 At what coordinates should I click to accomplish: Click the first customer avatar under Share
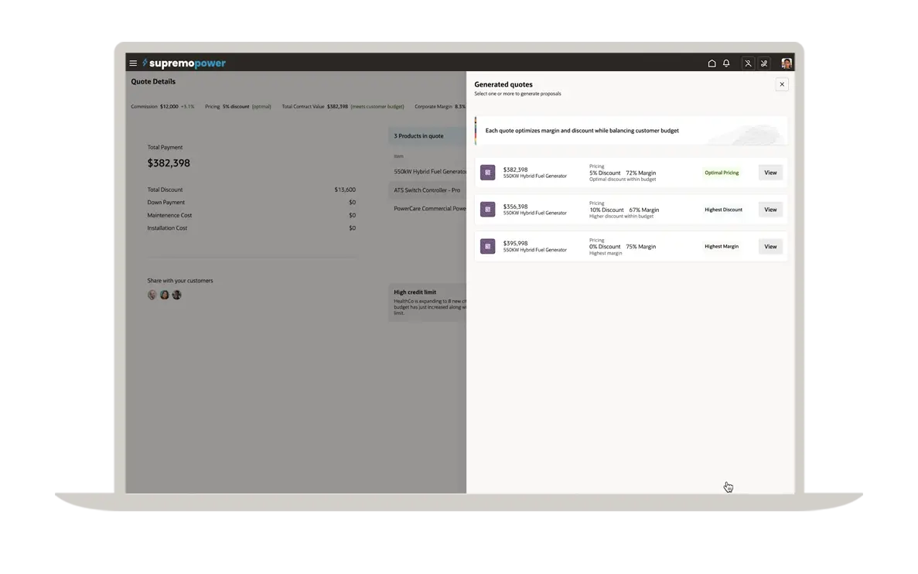tap(152, 295)
